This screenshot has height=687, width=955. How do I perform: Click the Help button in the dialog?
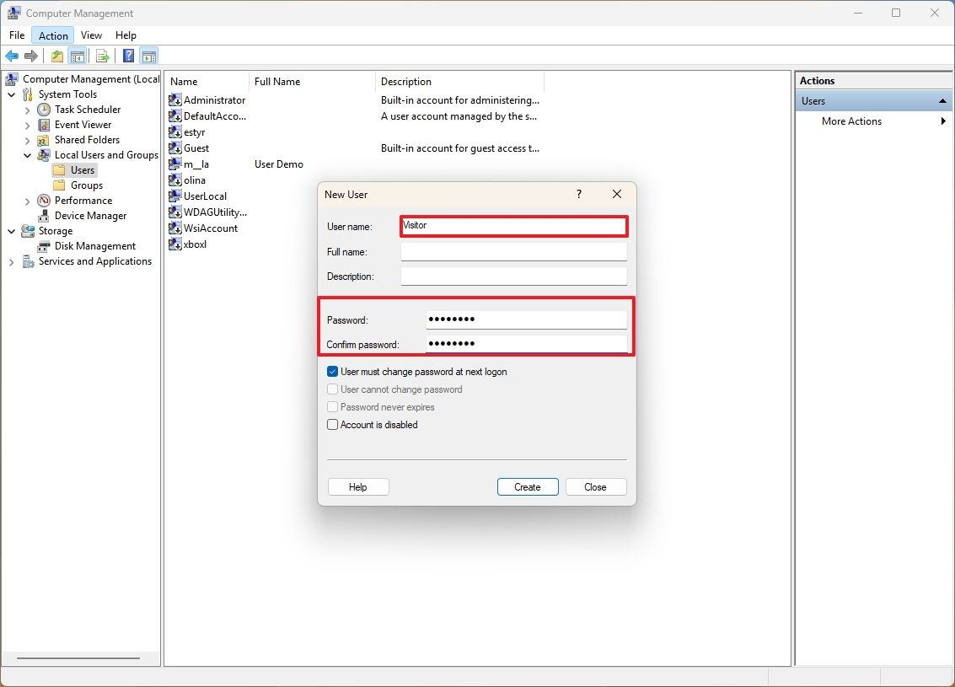tap(357, 486)
